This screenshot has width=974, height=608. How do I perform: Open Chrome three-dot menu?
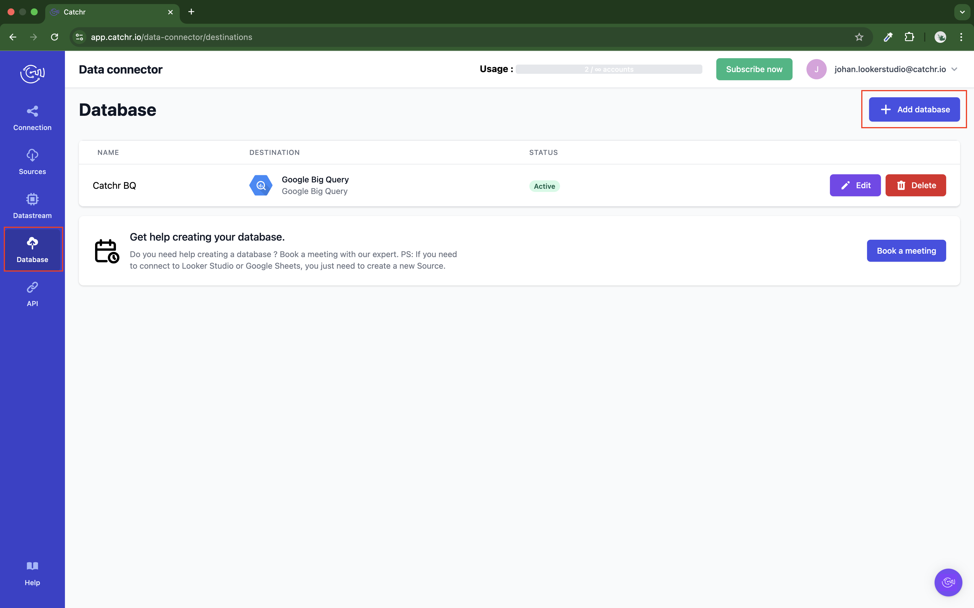point(961,37)
